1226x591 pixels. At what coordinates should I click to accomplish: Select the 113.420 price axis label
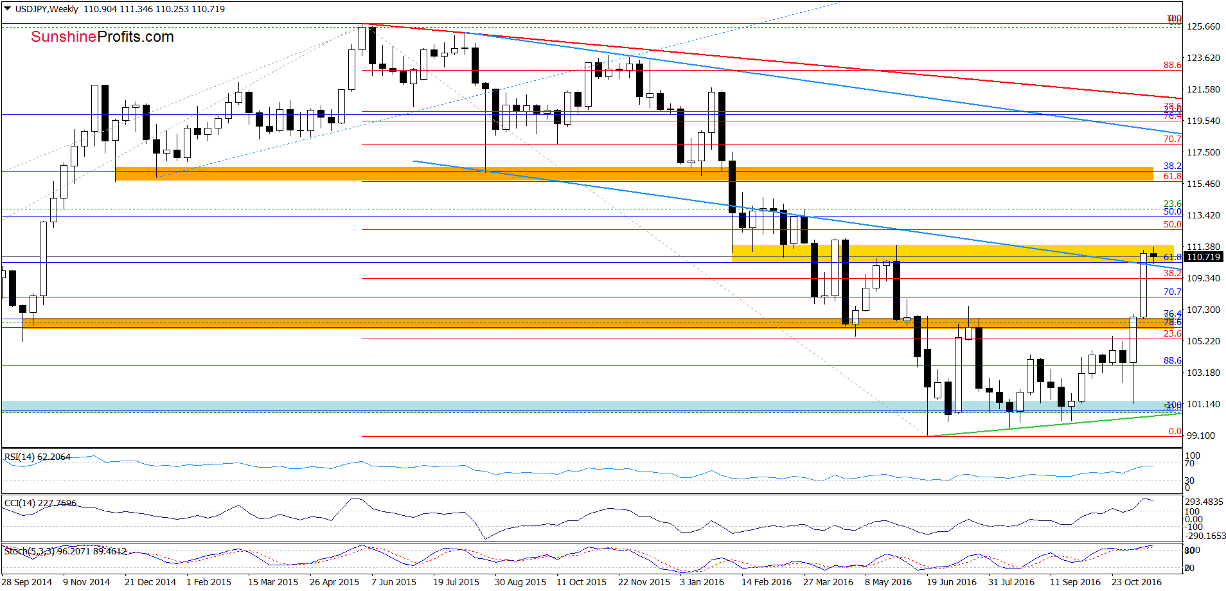click(1204, 215)
